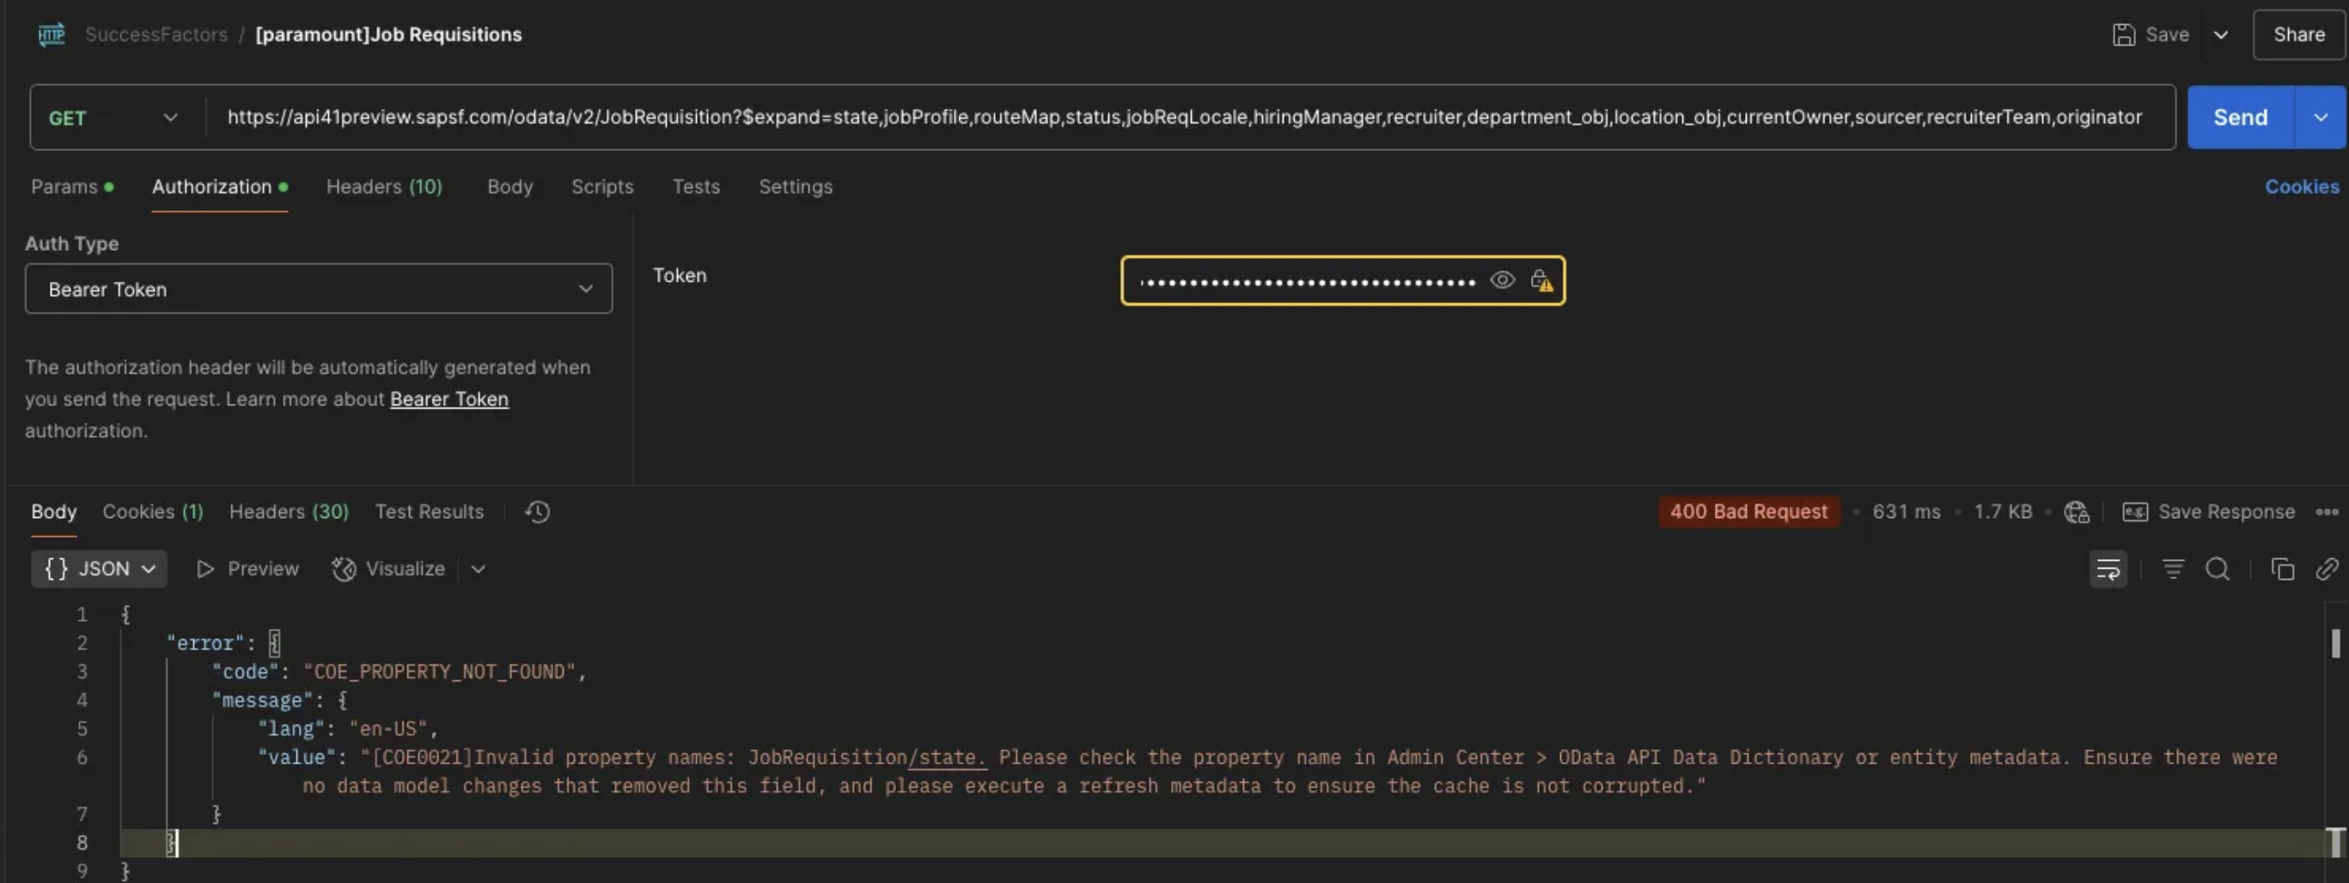Click the filter response icon
Screen dimensions: 2349x883
(x=2173, y=569)
